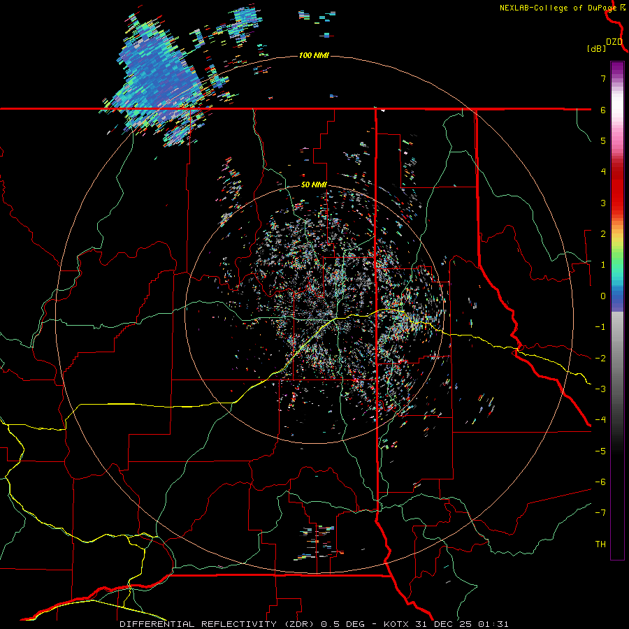Click the color scale value -4
Image resolution: width=629 pixels, height=629 pixels.
pyautogui.click(x=600, y=420)
